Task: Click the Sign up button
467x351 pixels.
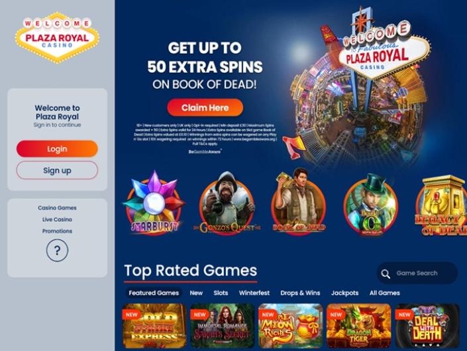Action: click(57, 170)
